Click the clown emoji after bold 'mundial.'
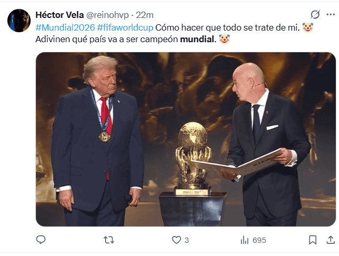Image resolution: width=339 pixels, height=256 pixels. point(224,39)
